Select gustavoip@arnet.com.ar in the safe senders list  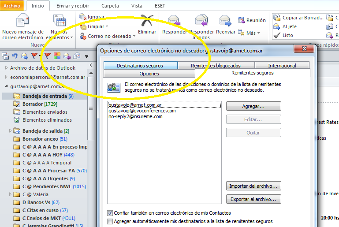(164, 105)
